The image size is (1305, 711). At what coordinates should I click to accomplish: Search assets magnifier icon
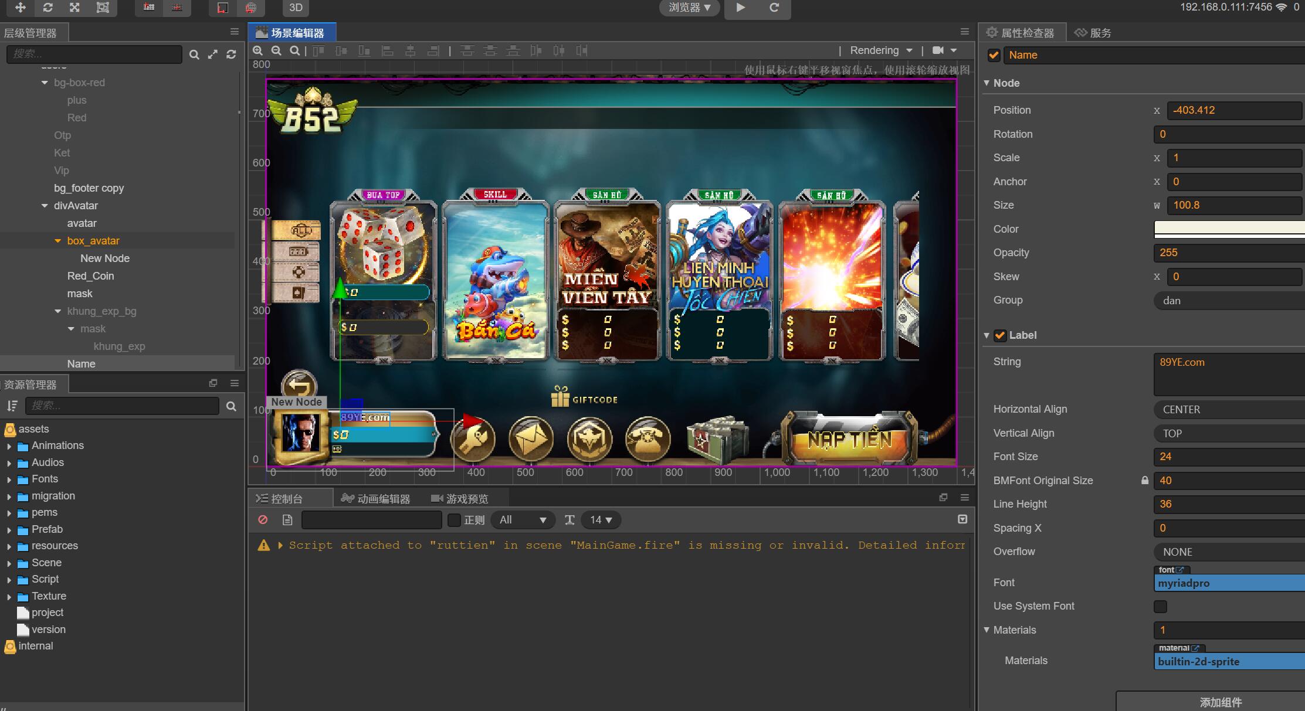[231, 406]
